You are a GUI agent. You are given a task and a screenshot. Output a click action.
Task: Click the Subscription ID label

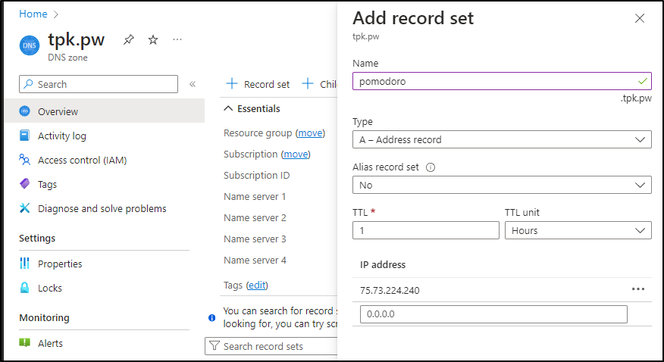coord(257,176)
